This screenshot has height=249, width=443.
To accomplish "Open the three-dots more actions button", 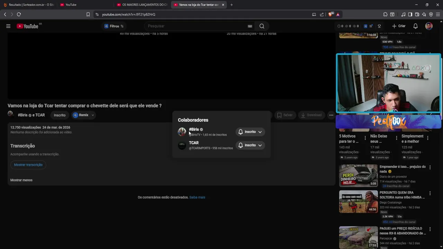I will point(331,115).
